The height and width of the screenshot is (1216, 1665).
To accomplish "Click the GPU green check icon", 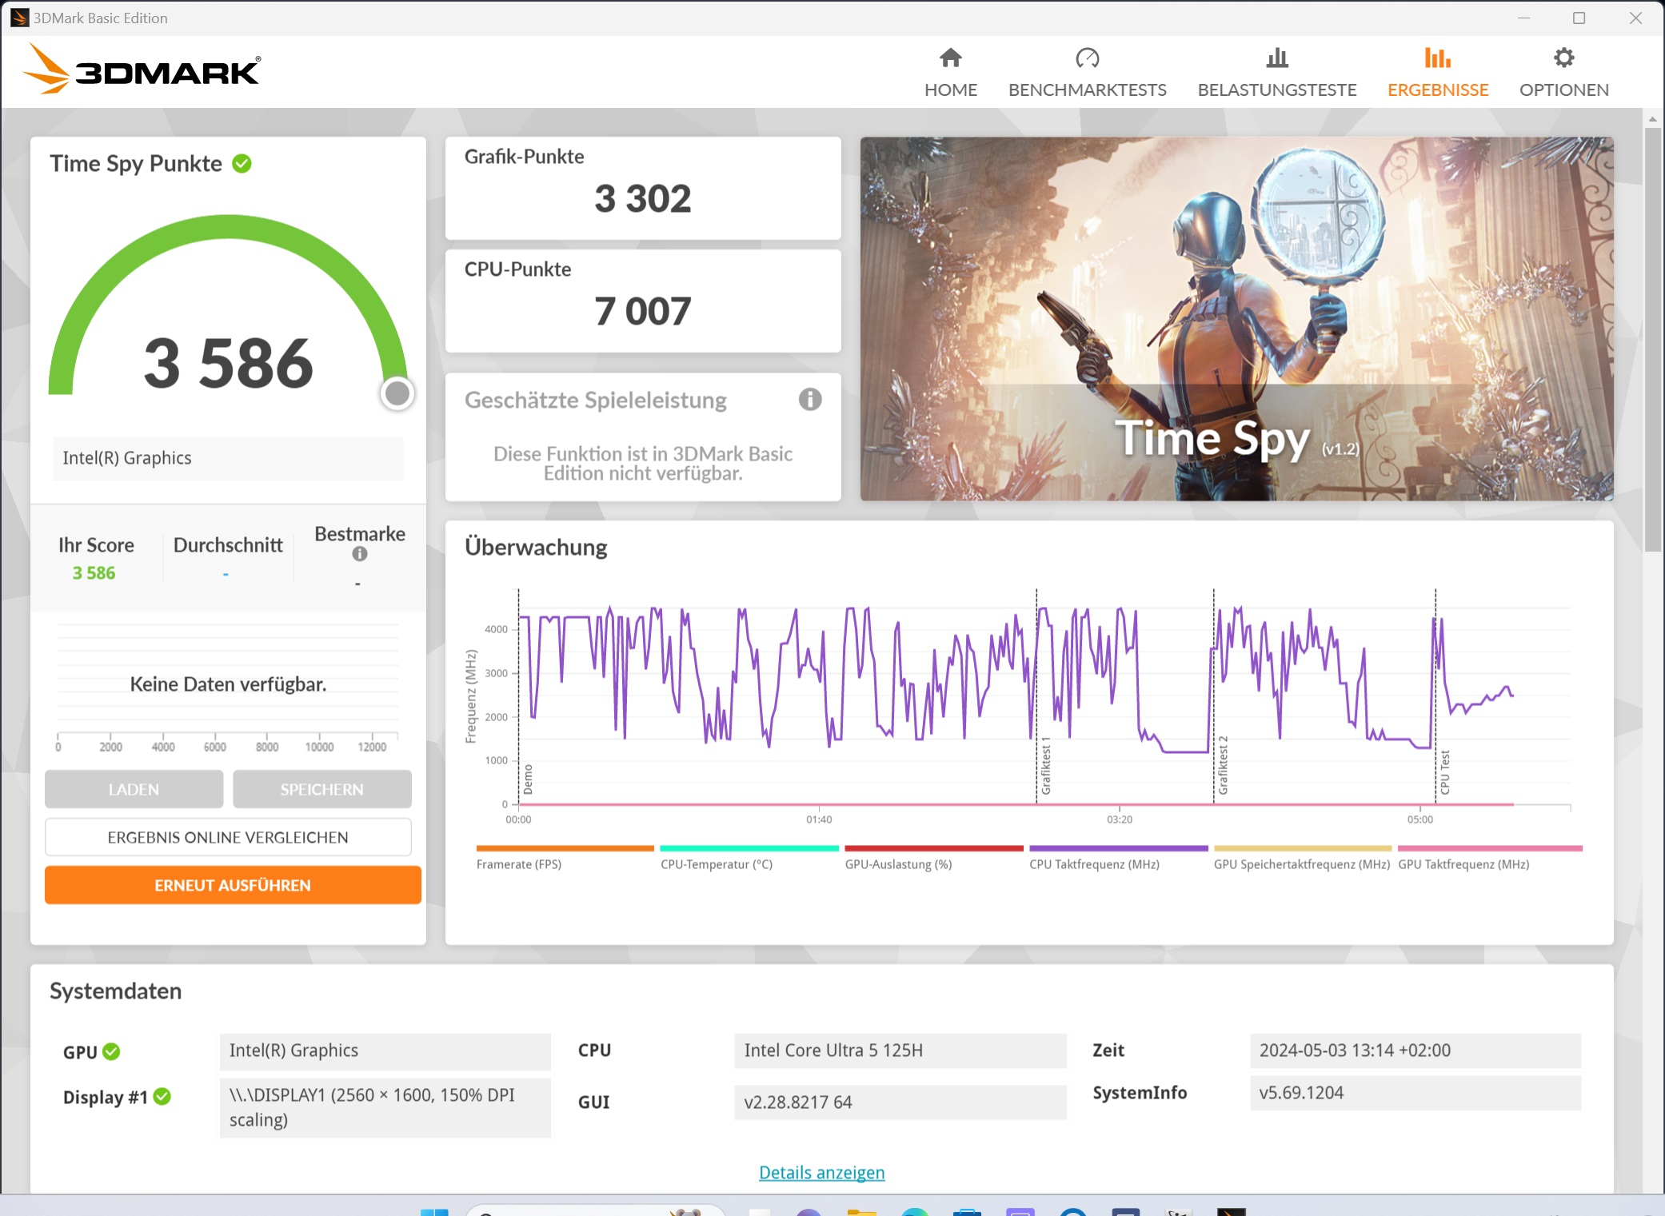I will [111, 1051].
